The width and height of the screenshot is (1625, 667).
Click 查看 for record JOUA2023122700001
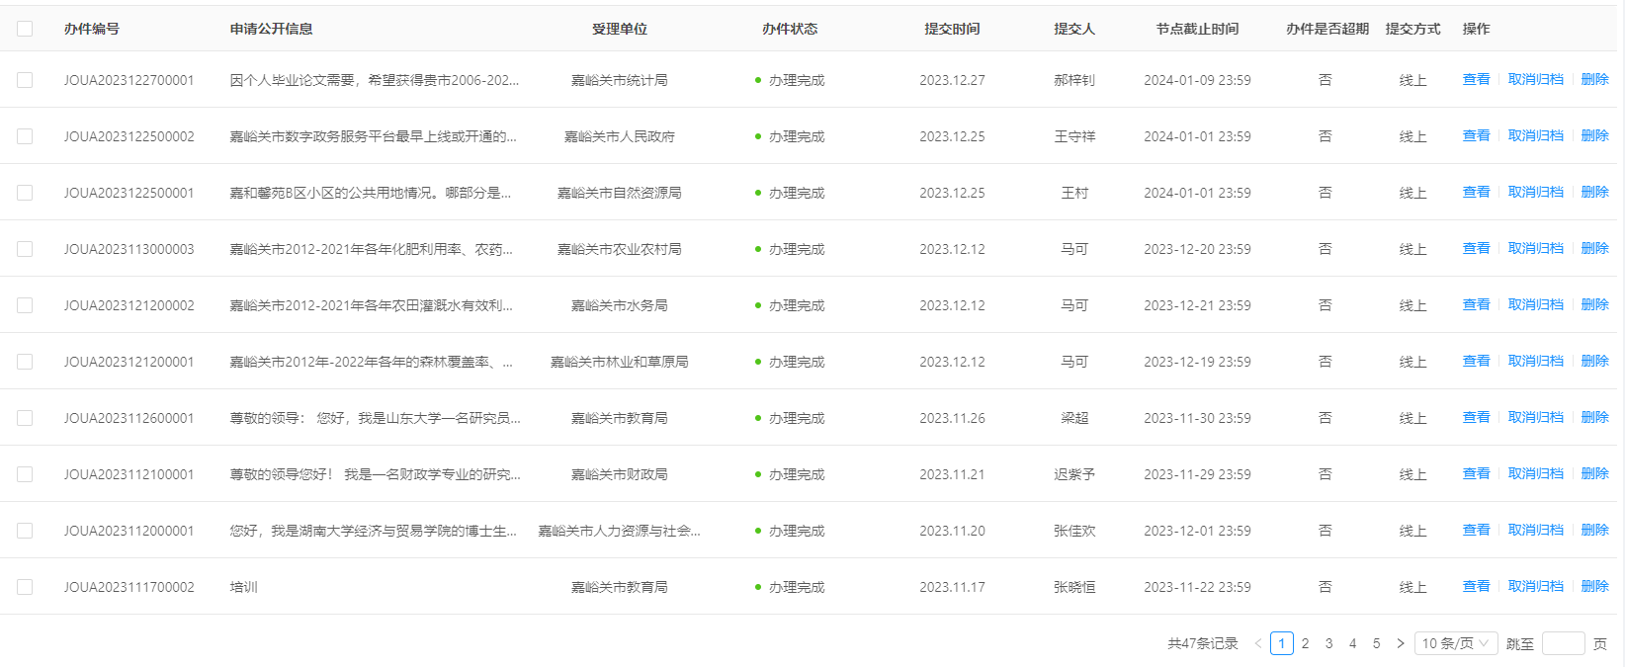pyautogui.click(x=1476, y=79)
